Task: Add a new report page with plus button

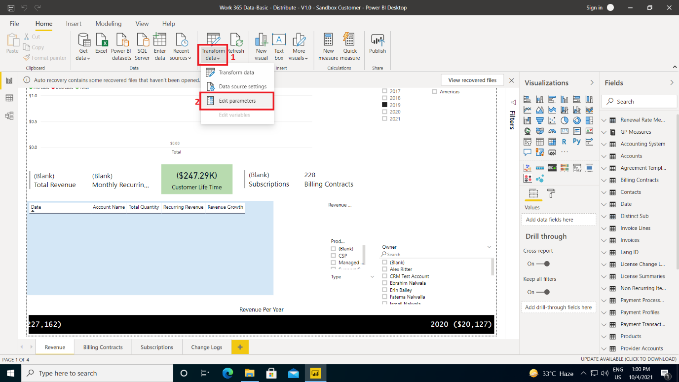Action: (x=240, y=347)
